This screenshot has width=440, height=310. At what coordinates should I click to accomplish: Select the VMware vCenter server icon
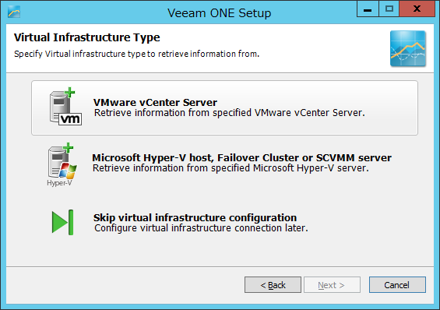pyautogui.click(x=65, y=107)
